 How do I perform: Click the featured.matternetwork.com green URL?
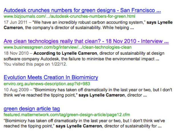(x=67, y=115)
